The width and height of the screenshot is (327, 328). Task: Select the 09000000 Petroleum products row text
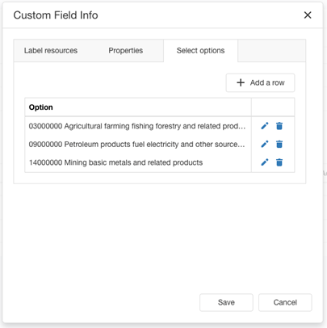click(x=136, y=145)
